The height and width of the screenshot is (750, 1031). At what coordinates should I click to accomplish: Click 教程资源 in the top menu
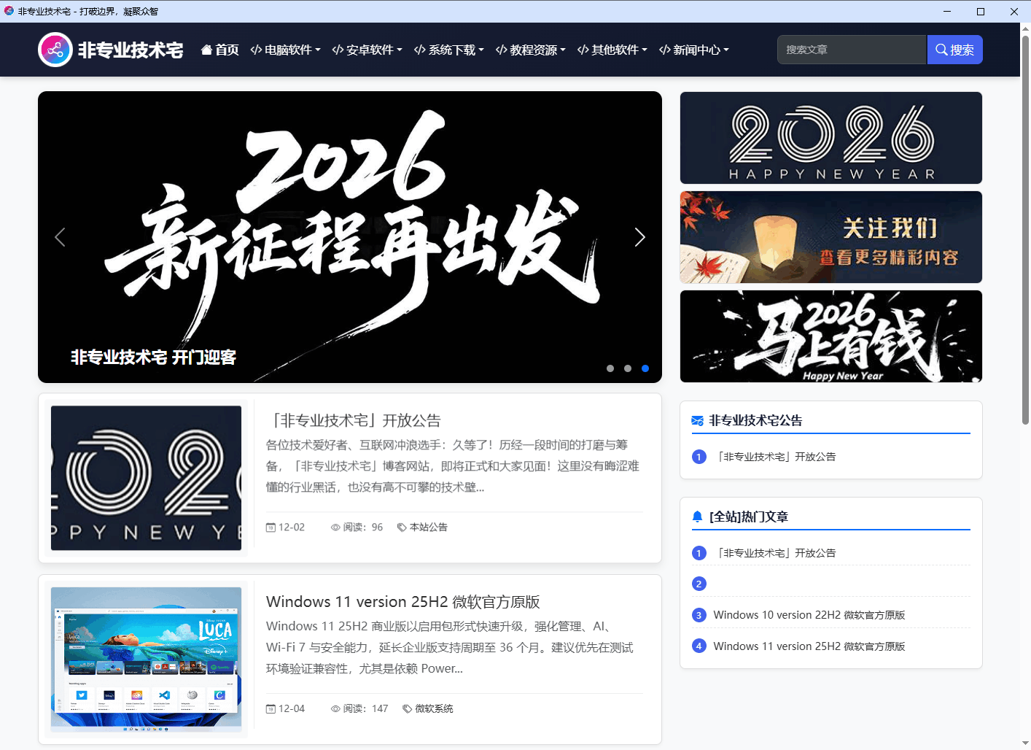(x=530, y=50)
